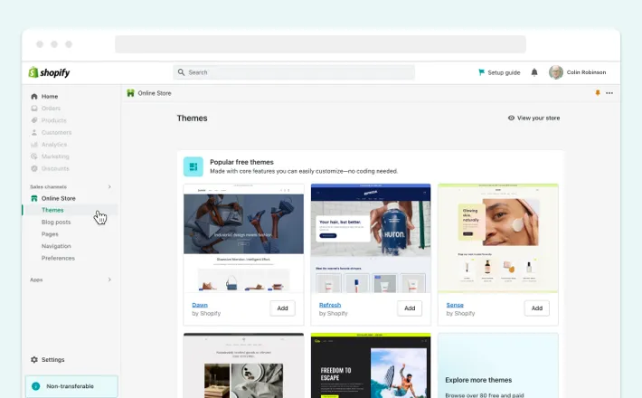
Task: Click the browser address bar
Action: 320,44
